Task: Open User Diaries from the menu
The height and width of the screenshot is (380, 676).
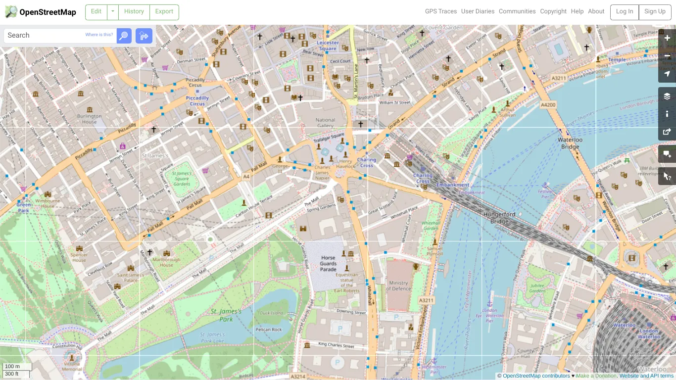Action: pos(478,11)
